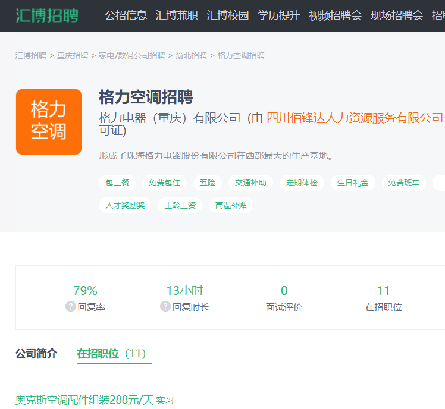
Task: Go to 汇博校园 in top navigation
Action: (x=228, y=15)
